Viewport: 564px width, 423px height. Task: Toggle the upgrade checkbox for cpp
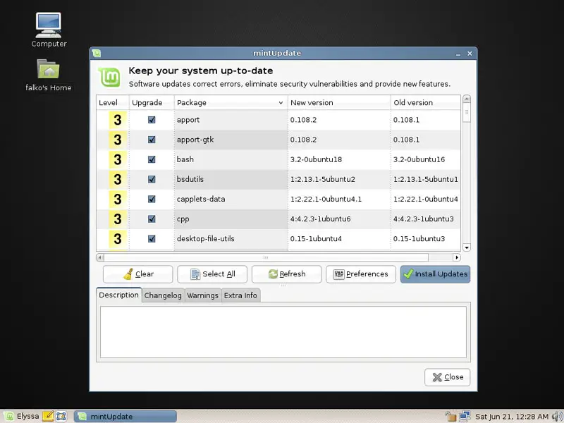coord(152,219)
